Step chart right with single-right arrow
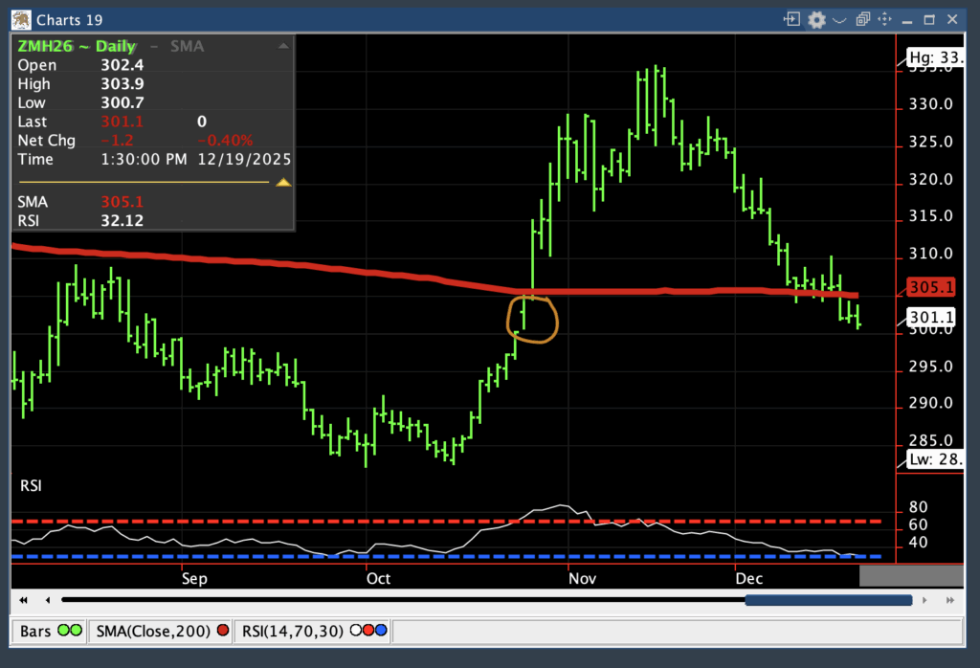This screenshot has height=668, width=980. [924, 600]
